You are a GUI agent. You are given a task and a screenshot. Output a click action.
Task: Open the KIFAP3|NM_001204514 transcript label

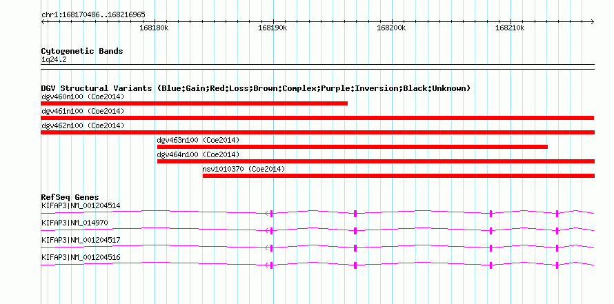click(x=81, y=205)
